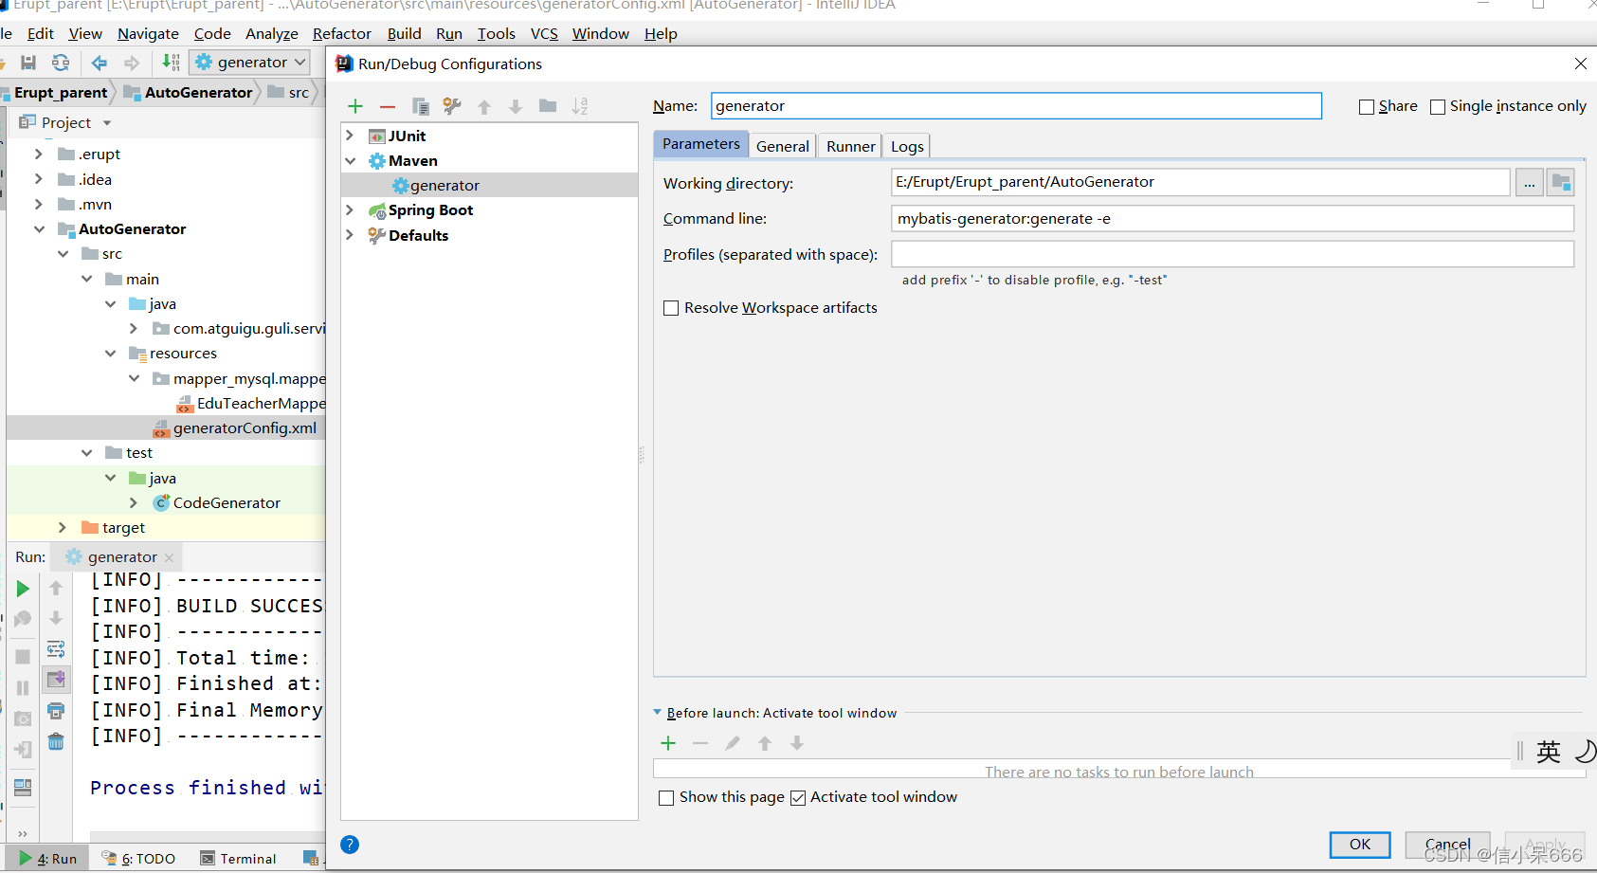
Task: Check Resolve Workspace artifacts
Action: pos(671,308)
